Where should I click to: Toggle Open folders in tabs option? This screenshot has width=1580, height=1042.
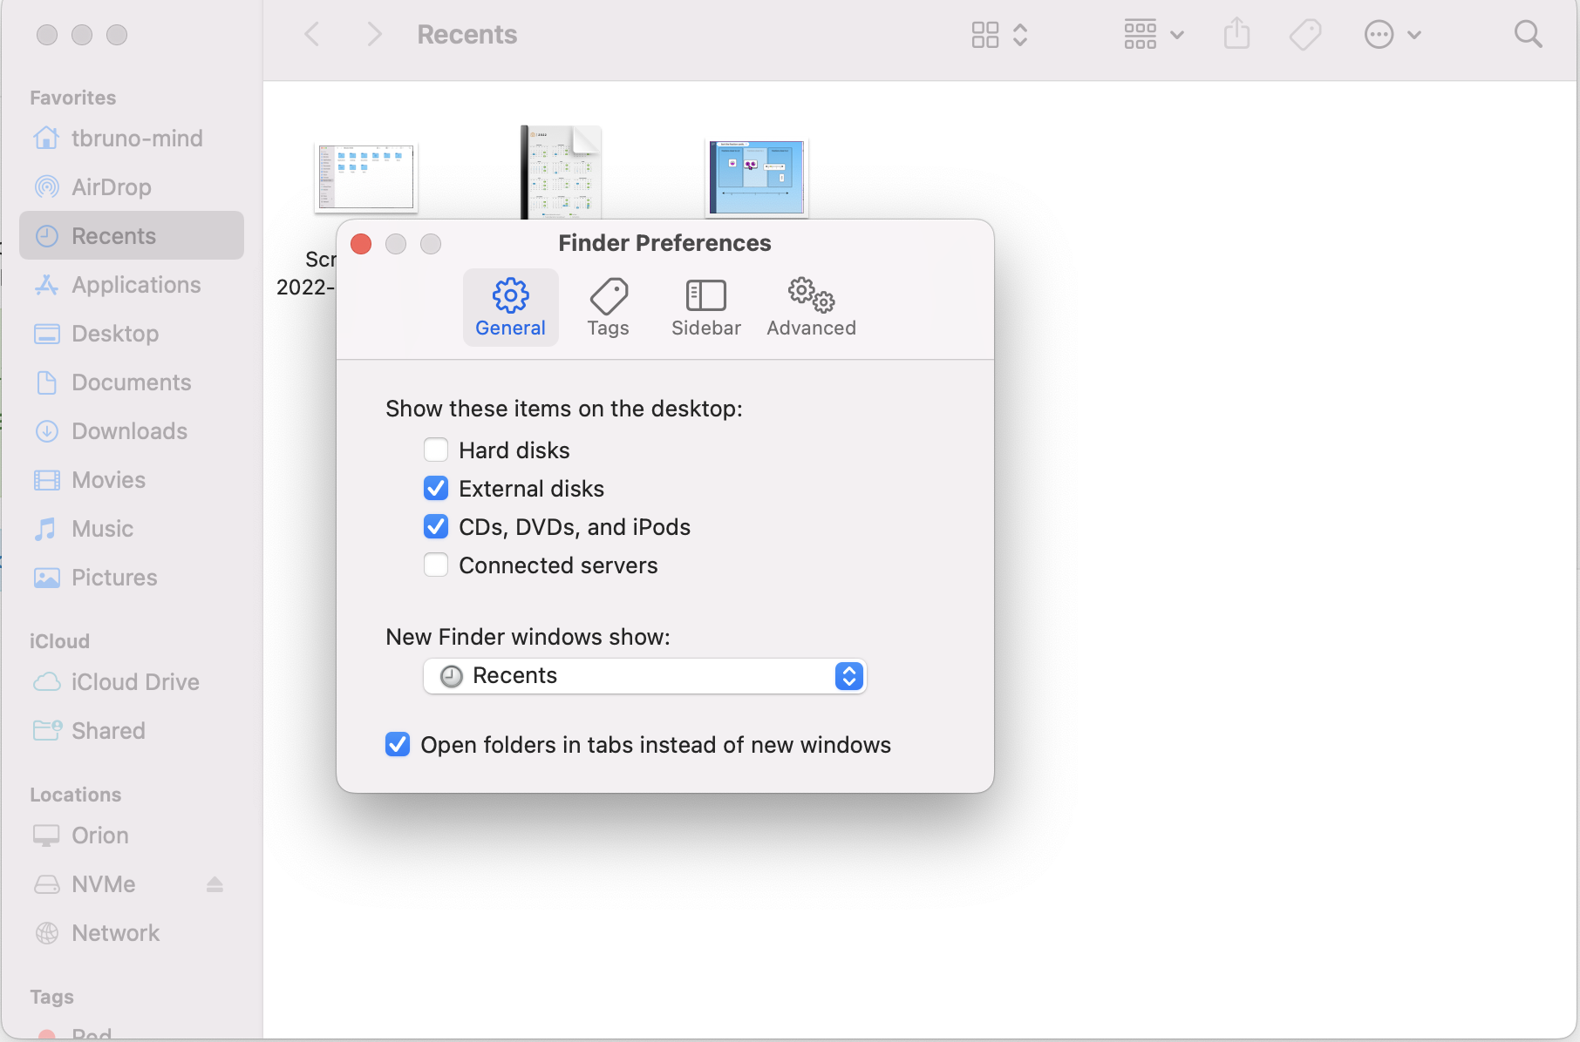pos(398,744)
